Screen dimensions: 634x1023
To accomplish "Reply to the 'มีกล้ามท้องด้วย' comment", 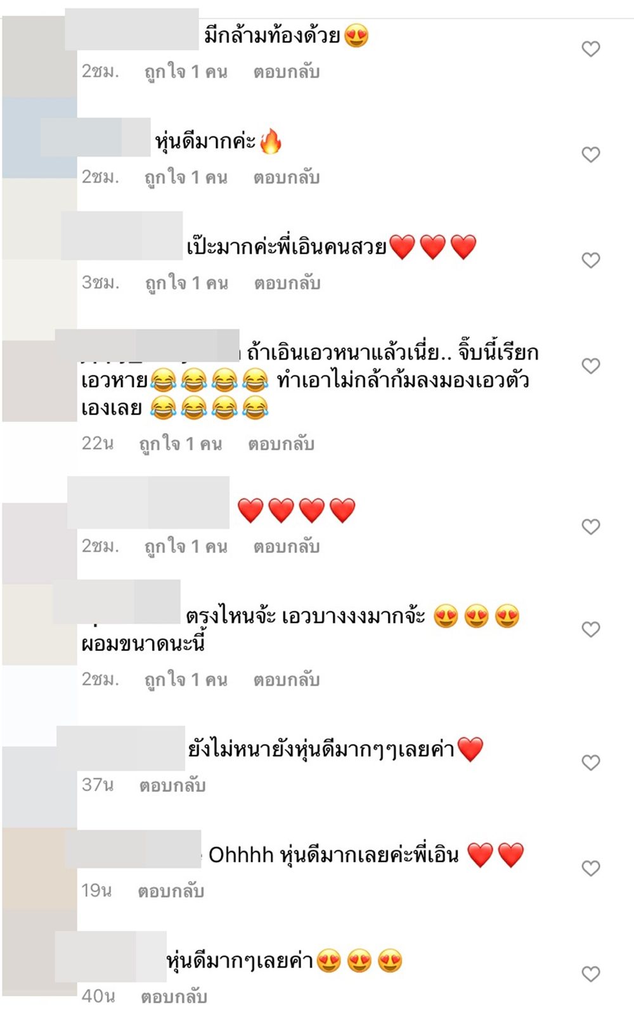I will tap(287, 72).
